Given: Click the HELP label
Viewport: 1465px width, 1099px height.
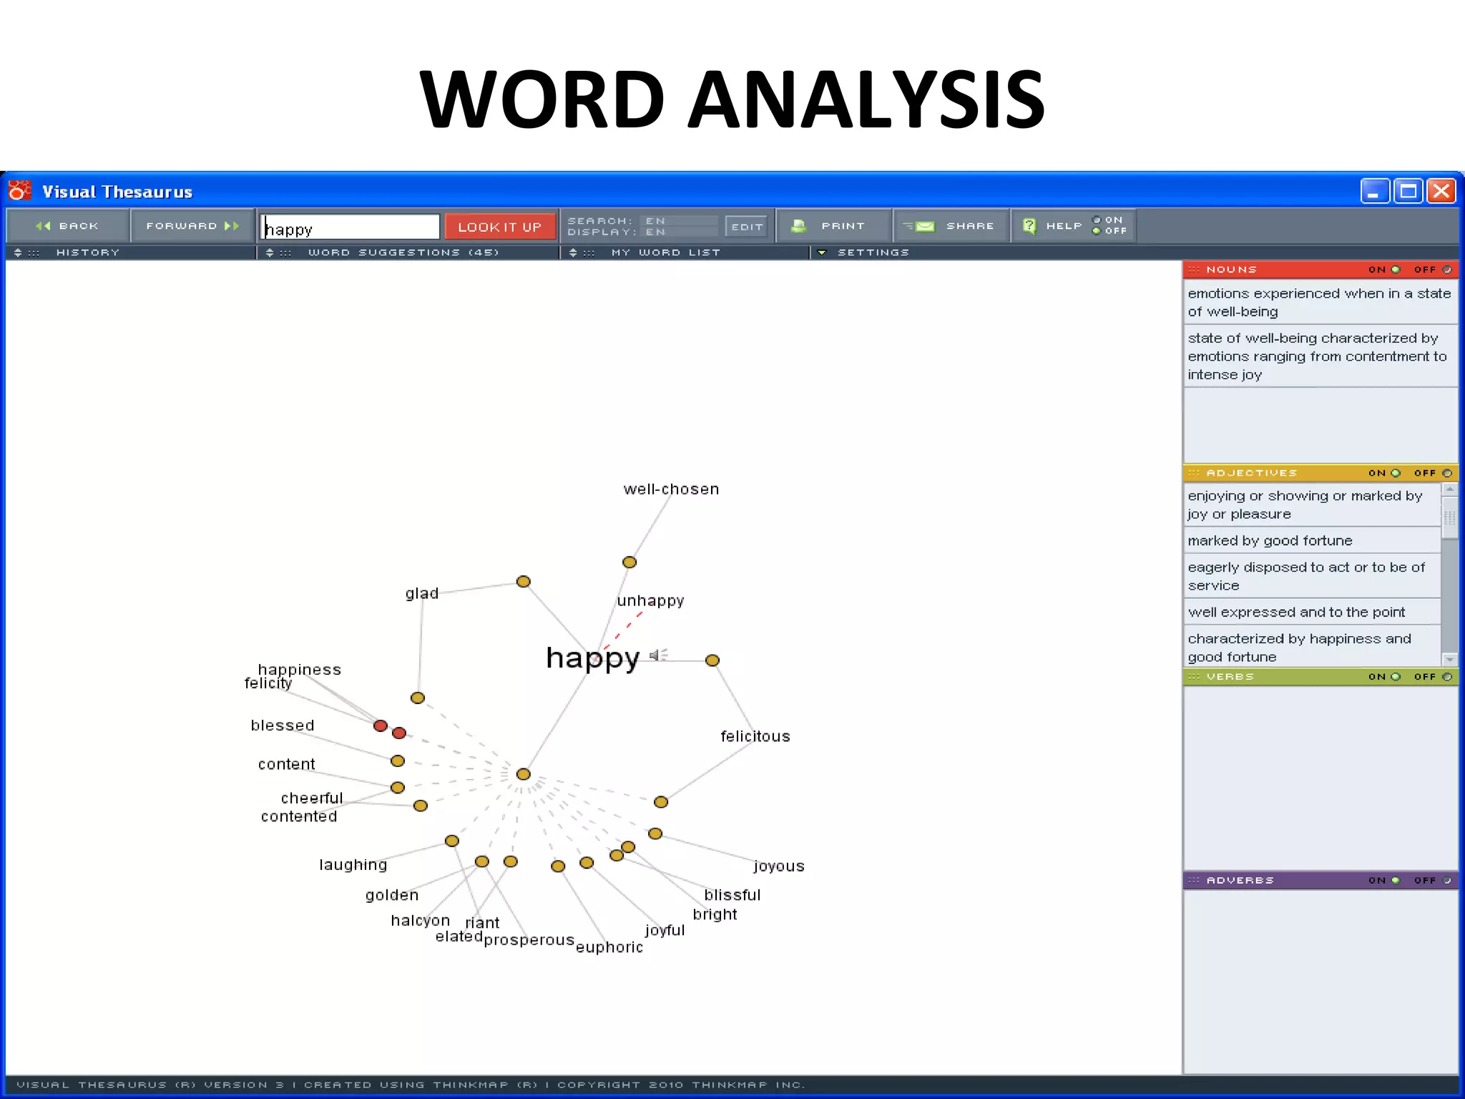Looking at the screenshot, I should [1064, 226].
